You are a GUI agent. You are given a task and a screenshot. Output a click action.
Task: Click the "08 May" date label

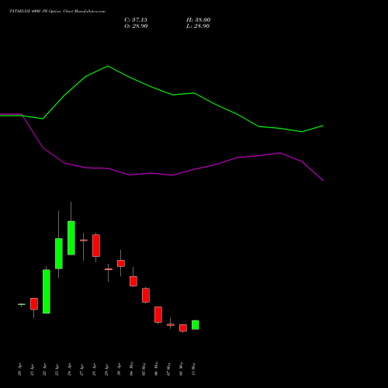(x=182, y=369)
